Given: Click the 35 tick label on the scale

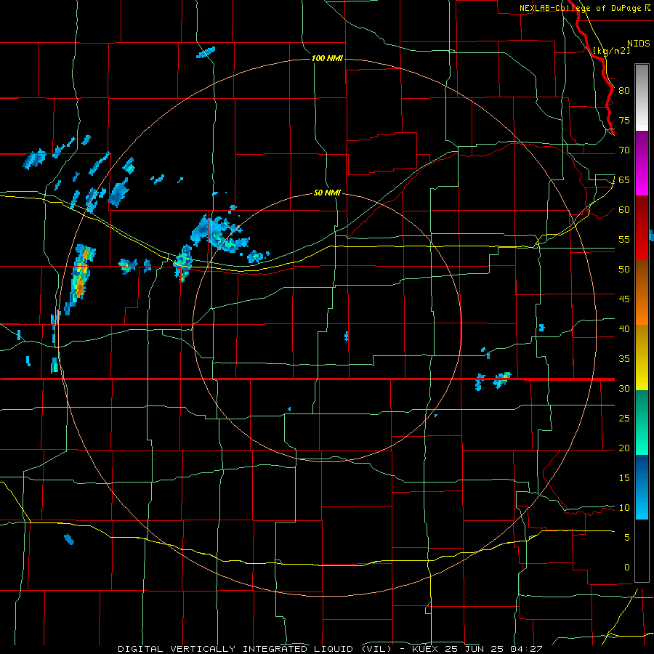Looking at the screenshot, I should click(x=624, y=359).
